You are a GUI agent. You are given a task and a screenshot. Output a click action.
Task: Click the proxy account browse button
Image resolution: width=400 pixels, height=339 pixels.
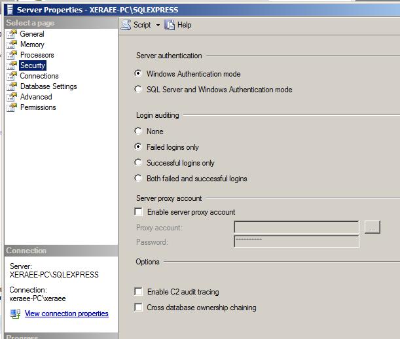(372, 228)
